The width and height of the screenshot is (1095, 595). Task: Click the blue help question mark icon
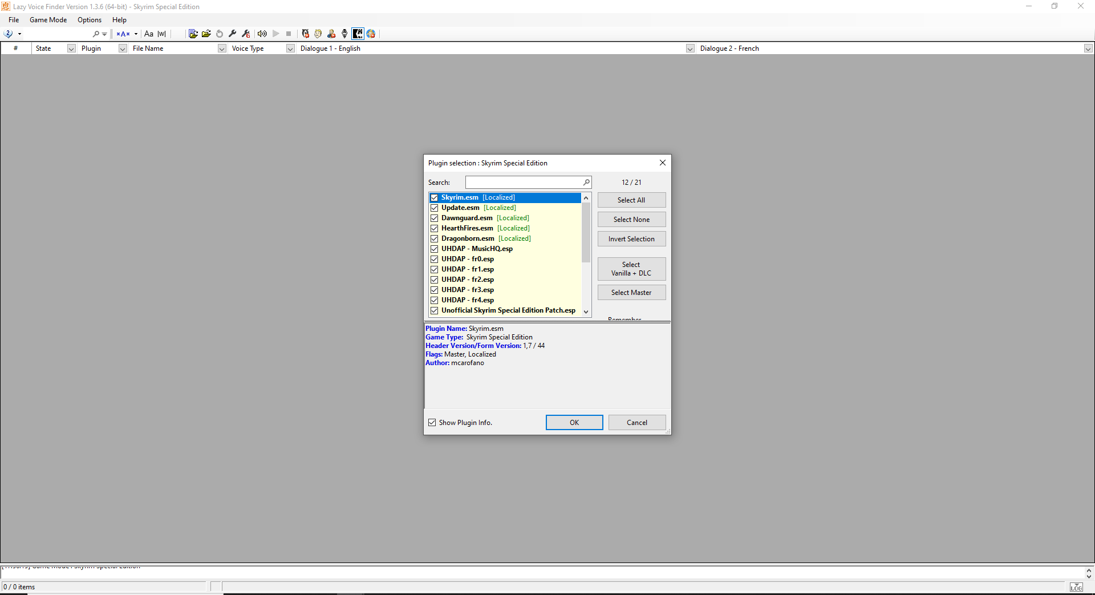pyautogui.click(x=8, y=34)
